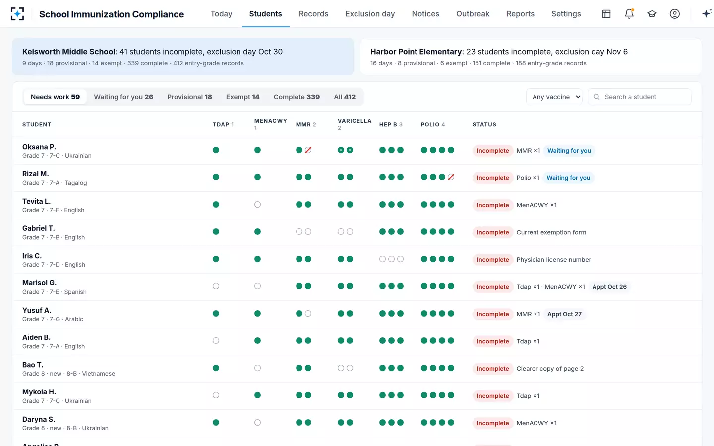Select the Harbor Point Elementary school card
This screenshot has height=446, width=714.
531,56
